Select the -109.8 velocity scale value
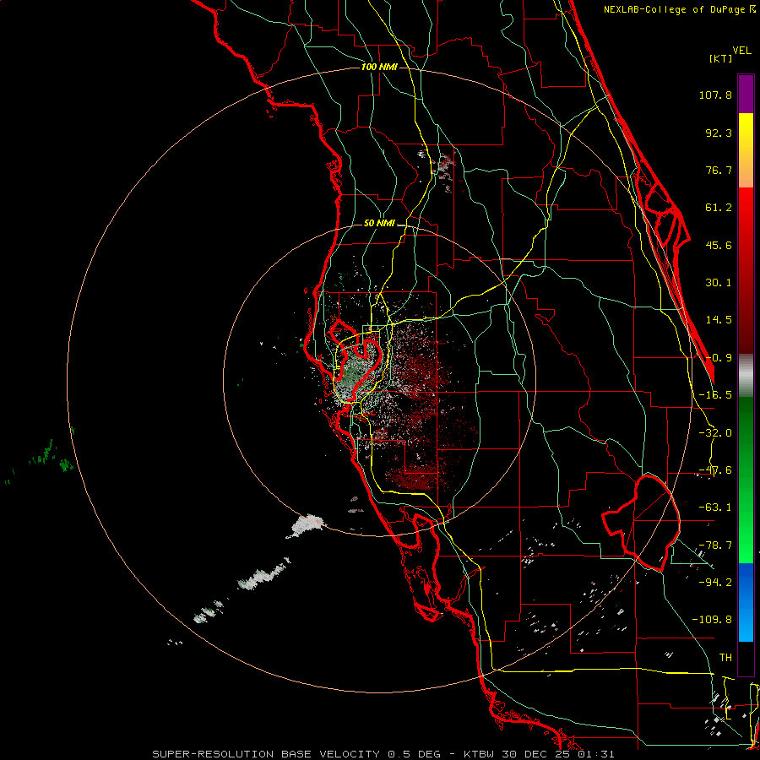 coord(712,620)
